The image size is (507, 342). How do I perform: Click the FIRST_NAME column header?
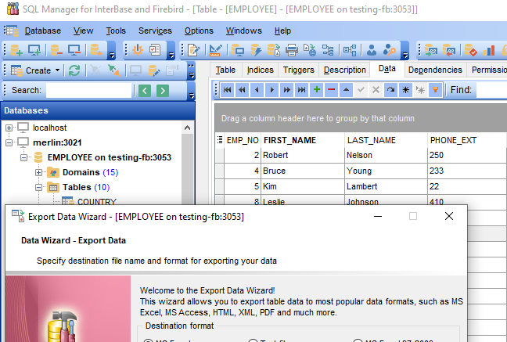coord(303,140)
